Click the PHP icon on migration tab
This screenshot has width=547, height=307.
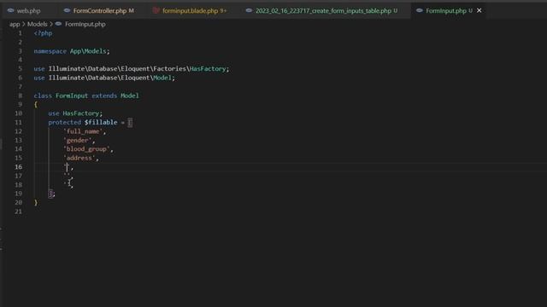[x=249, y=11]
